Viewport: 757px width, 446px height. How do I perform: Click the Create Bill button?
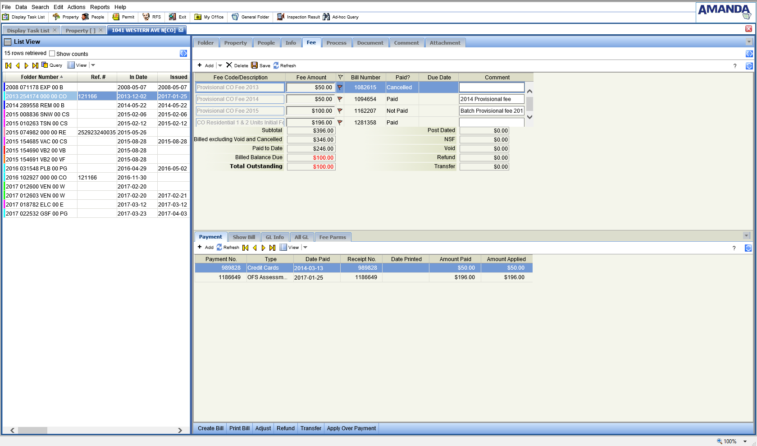point(210,428)
